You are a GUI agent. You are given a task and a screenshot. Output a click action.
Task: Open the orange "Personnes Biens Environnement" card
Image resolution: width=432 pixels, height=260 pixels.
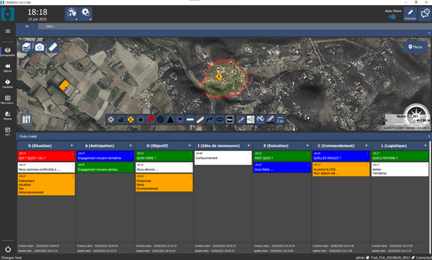pos(164,183)
